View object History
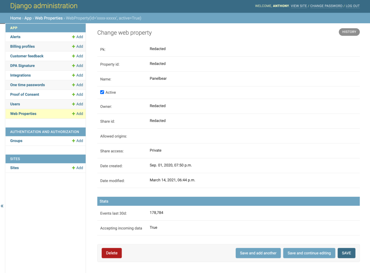The width and height of the screenshot is (370, 273). [x=349, y=32]
